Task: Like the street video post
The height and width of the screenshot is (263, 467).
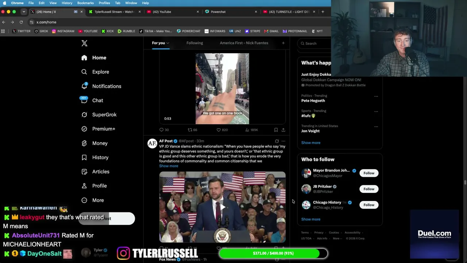Action: (x=219, y=130)
